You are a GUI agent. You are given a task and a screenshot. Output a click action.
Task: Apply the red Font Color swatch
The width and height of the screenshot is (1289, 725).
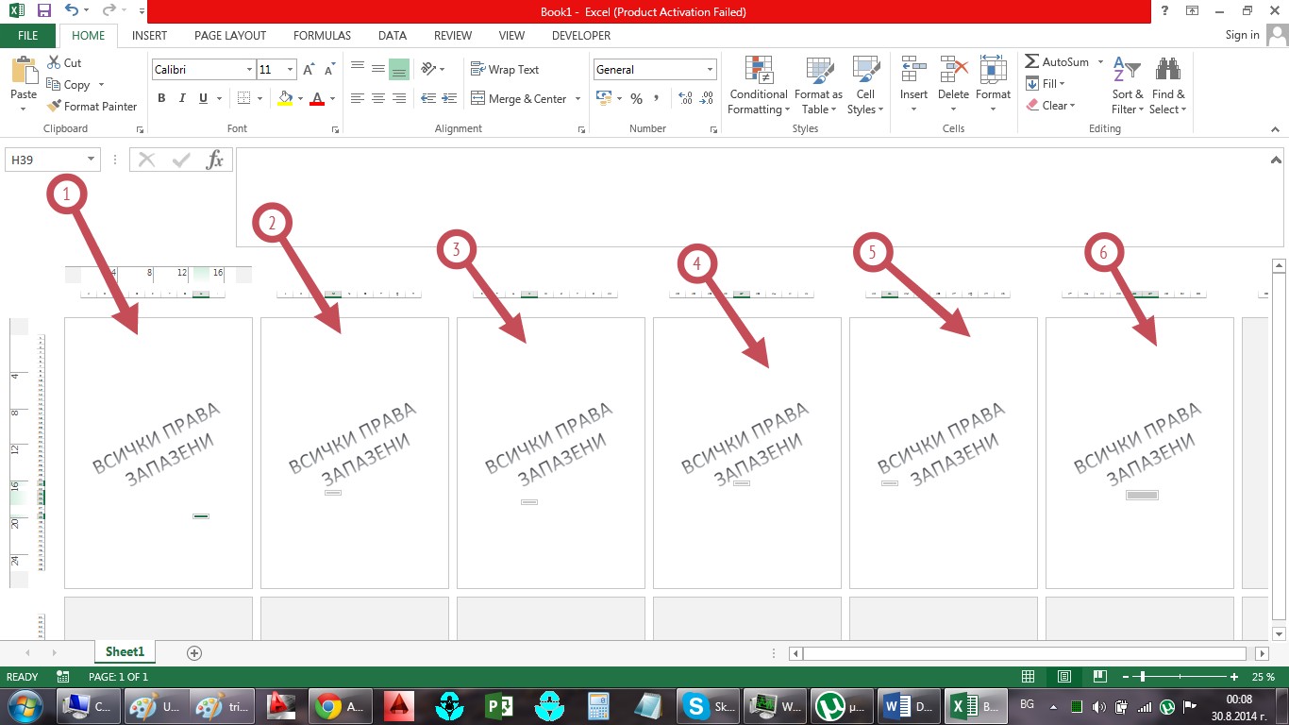click(x=317, y=98)
